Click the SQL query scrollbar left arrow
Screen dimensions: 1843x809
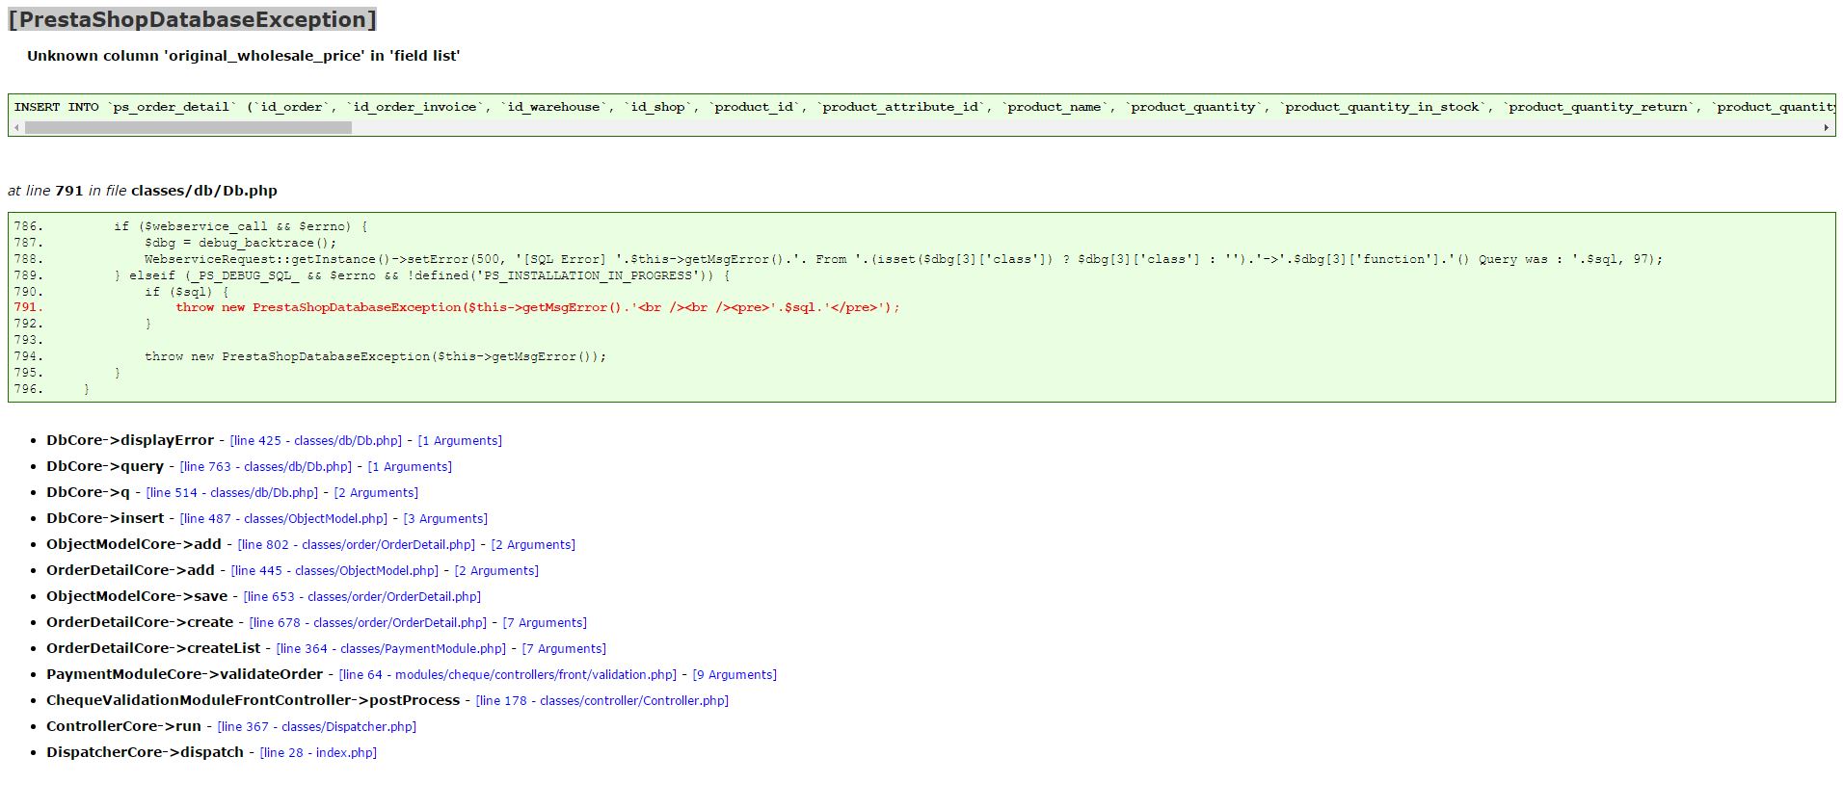(17, 128)
